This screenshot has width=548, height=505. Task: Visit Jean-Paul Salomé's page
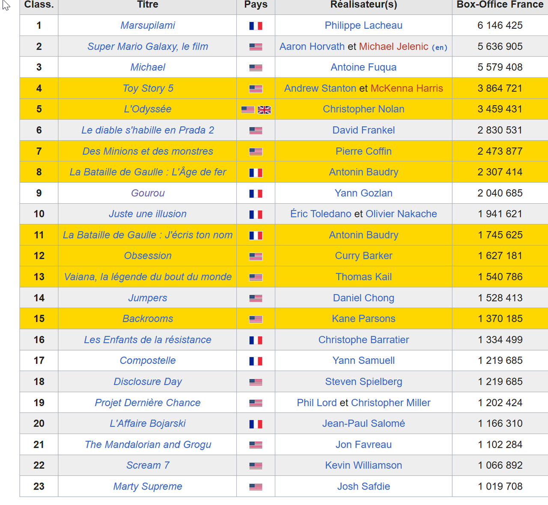pyautogui.click(x=363, y=424)
